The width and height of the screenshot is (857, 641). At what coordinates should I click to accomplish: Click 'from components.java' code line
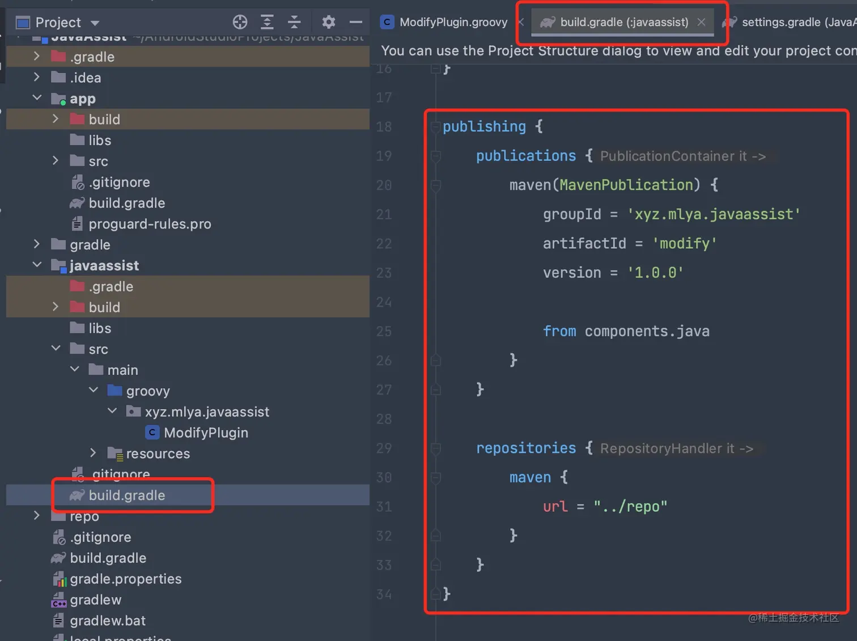coord(626,331)
